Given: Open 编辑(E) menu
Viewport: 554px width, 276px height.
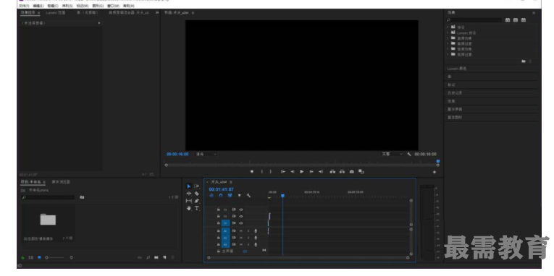Looking at the screenshot, I should click(x=38, y=6).
